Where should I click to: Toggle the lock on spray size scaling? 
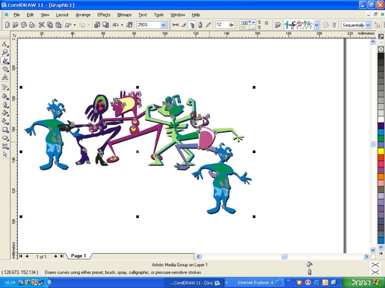(267, 23)
